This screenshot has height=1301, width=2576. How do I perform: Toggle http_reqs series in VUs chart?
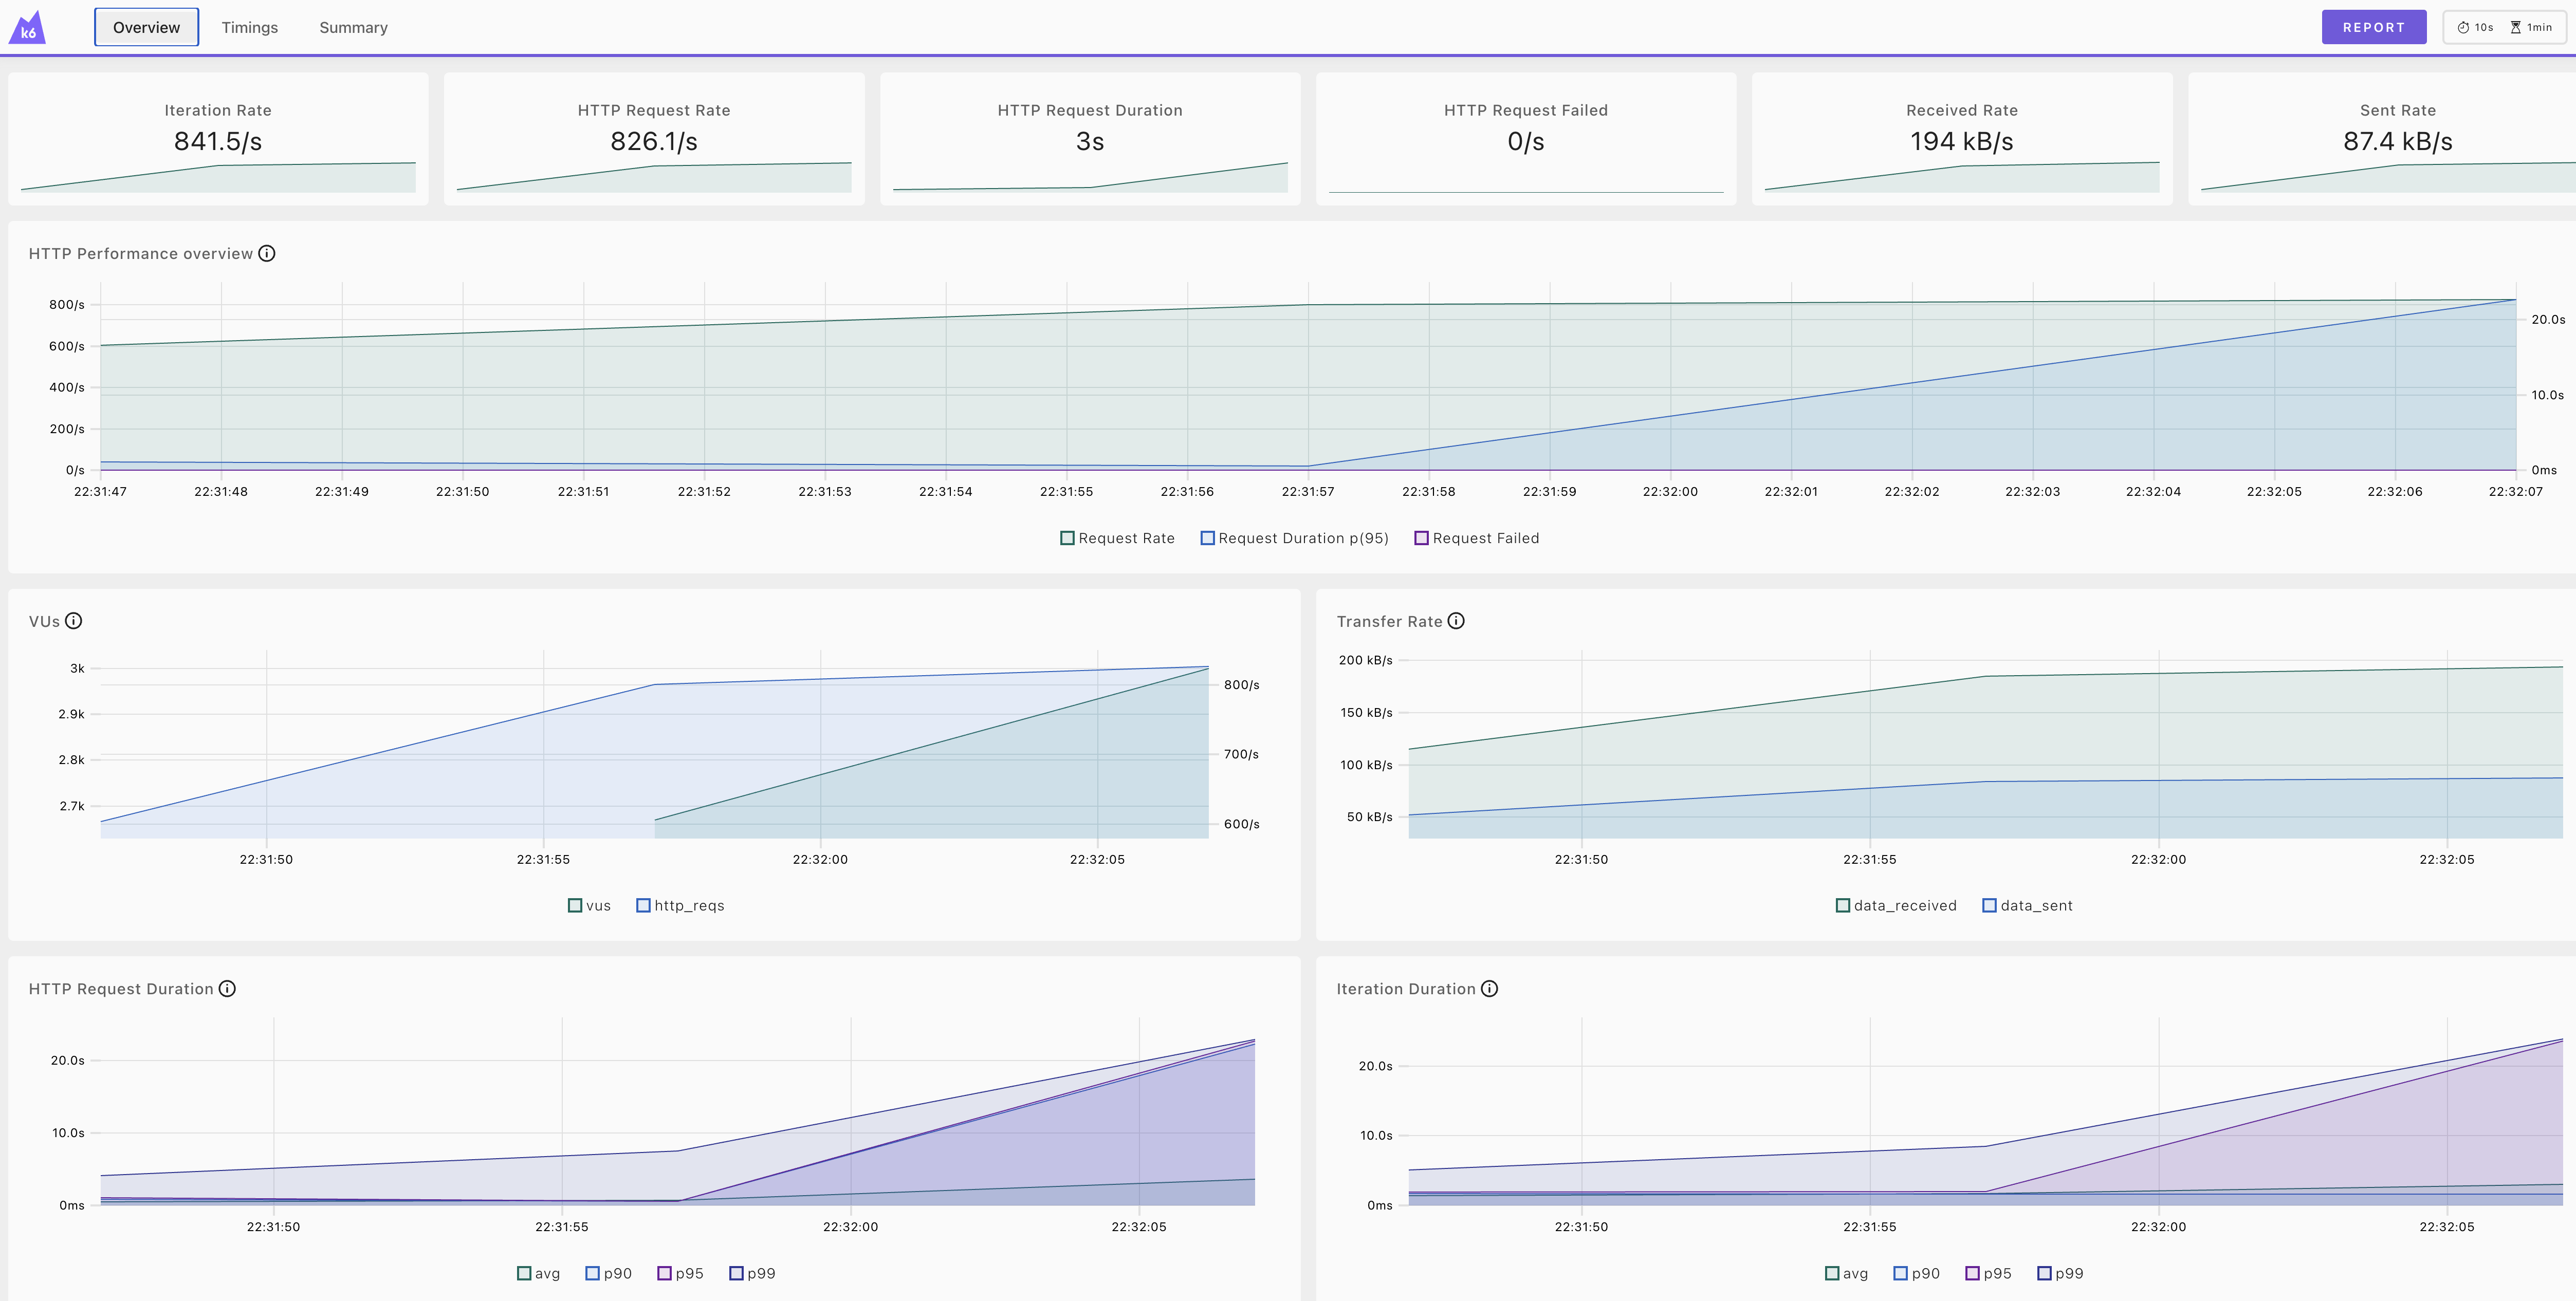[680, 906]
